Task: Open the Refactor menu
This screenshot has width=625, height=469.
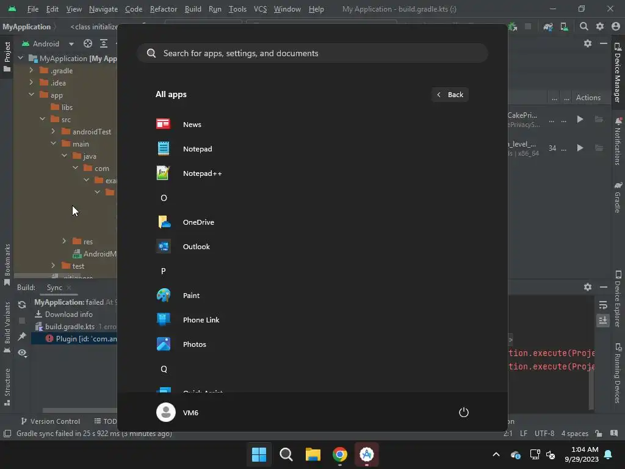Action: click(164, 9)
